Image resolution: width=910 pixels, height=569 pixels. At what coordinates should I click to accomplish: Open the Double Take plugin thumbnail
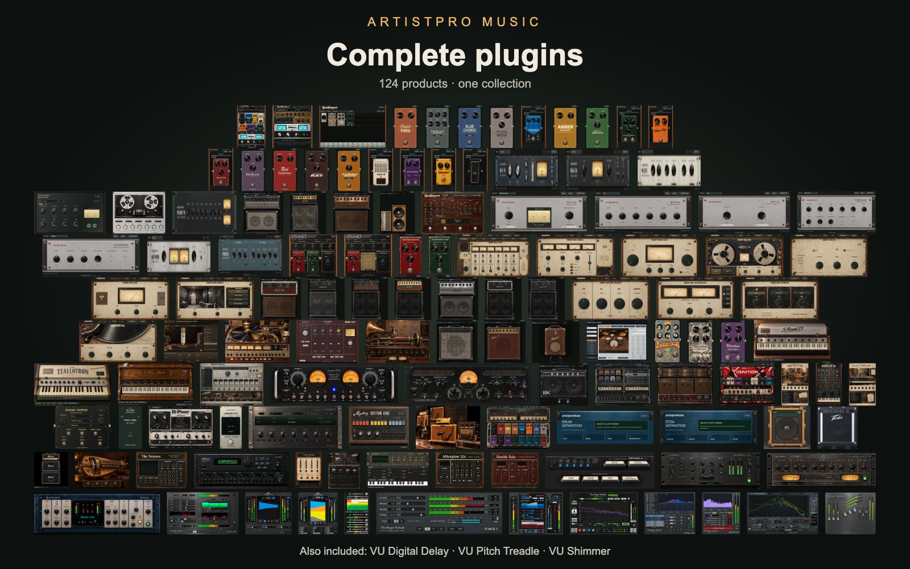[x=514, y=470]
